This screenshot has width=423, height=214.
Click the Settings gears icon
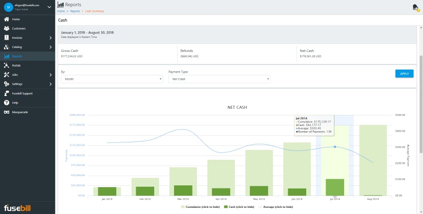coord(7,84)
